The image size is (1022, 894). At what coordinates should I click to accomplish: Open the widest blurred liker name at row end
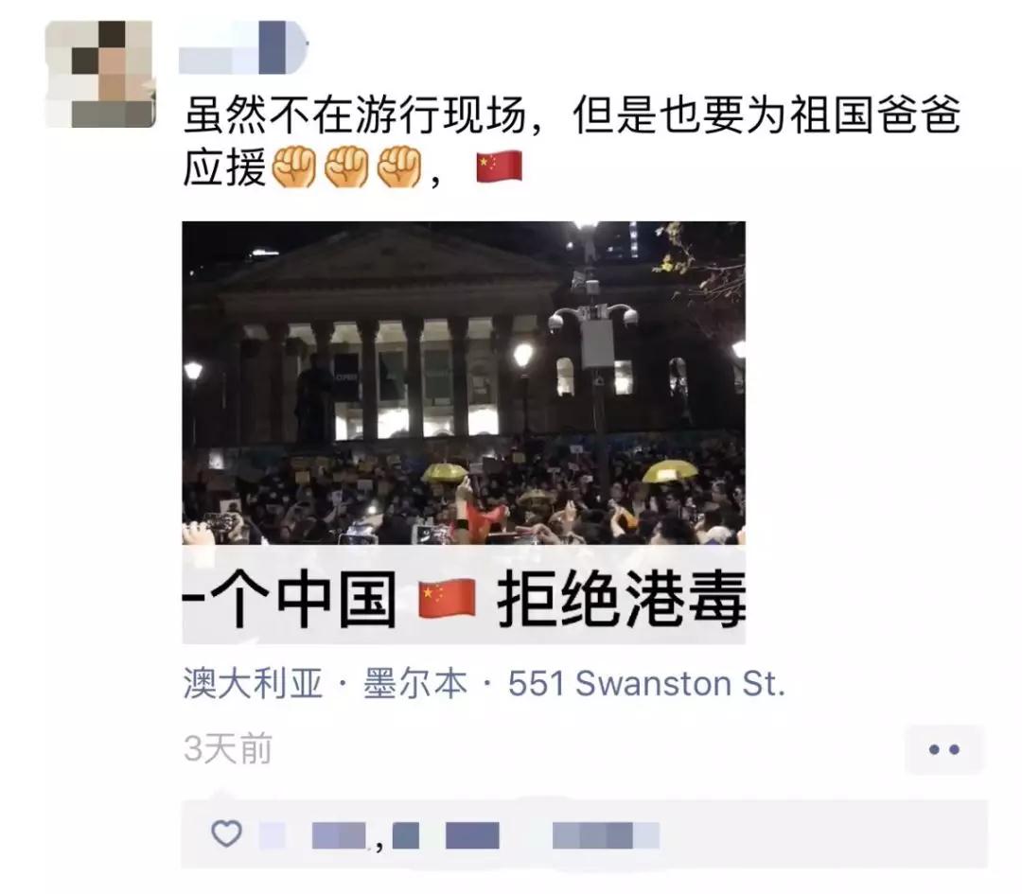pyautogui.click(x=606, y=835)
